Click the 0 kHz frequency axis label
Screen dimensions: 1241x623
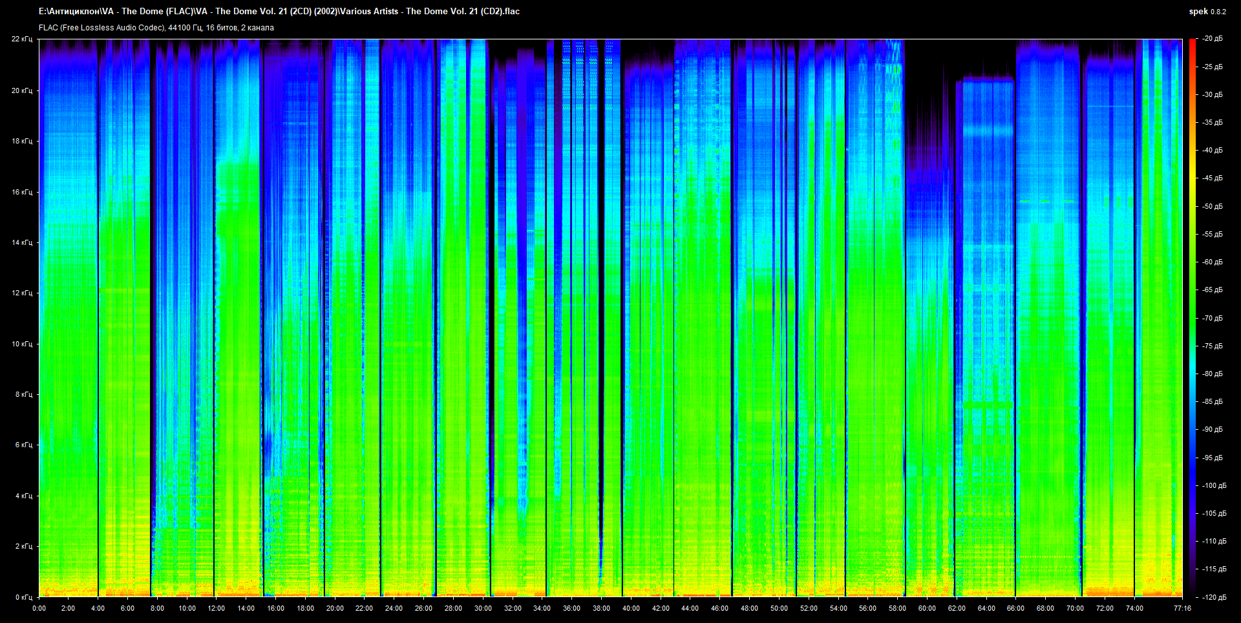[x=23, y=597]
